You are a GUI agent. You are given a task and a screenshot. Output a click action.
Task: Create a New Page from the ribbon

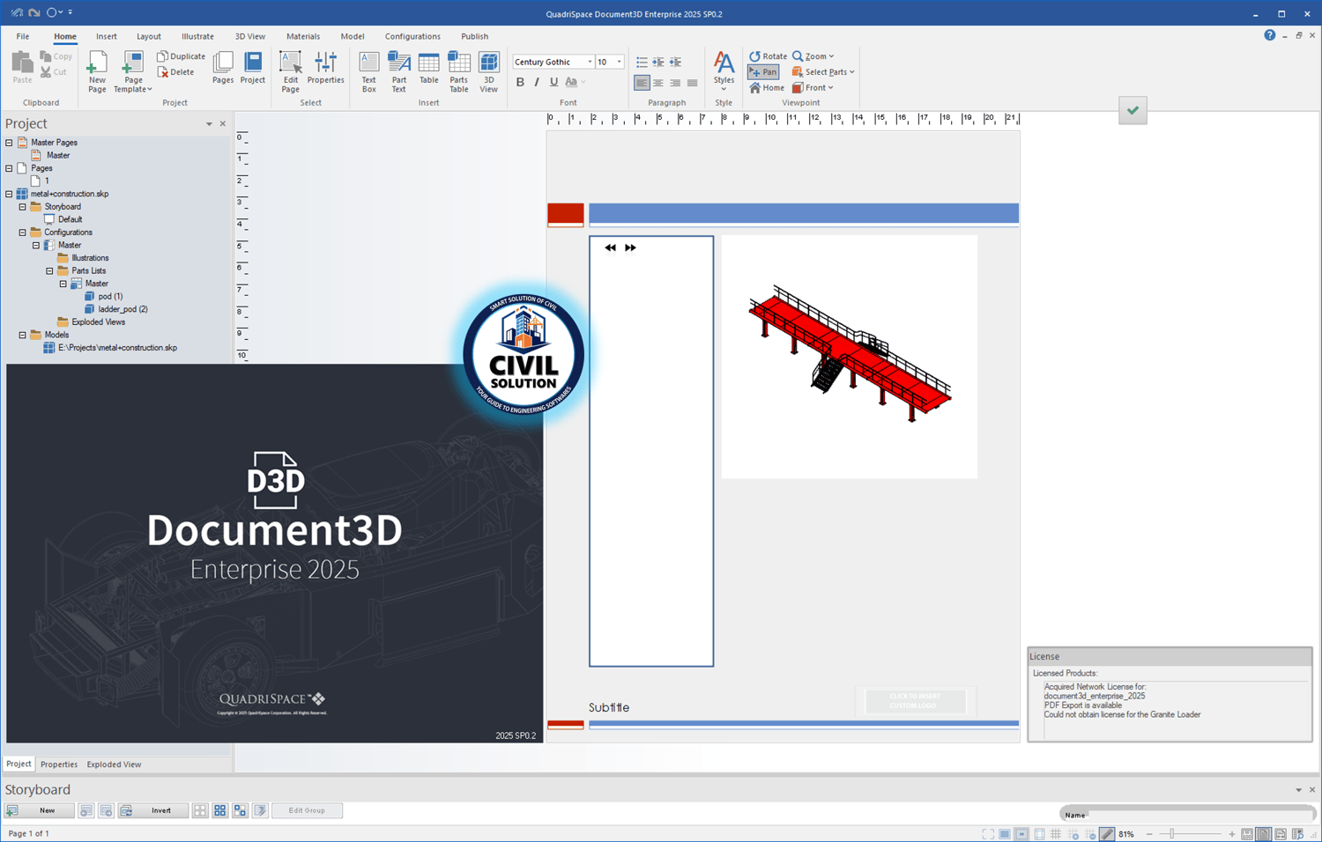tap(97, 71)
